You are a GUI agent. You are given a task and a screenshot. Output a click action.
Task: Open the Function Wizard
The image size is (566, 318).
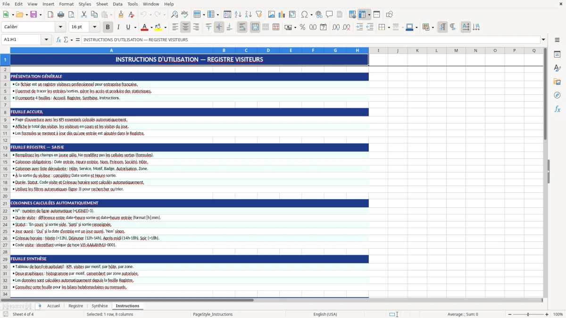(x=59, y=40)
